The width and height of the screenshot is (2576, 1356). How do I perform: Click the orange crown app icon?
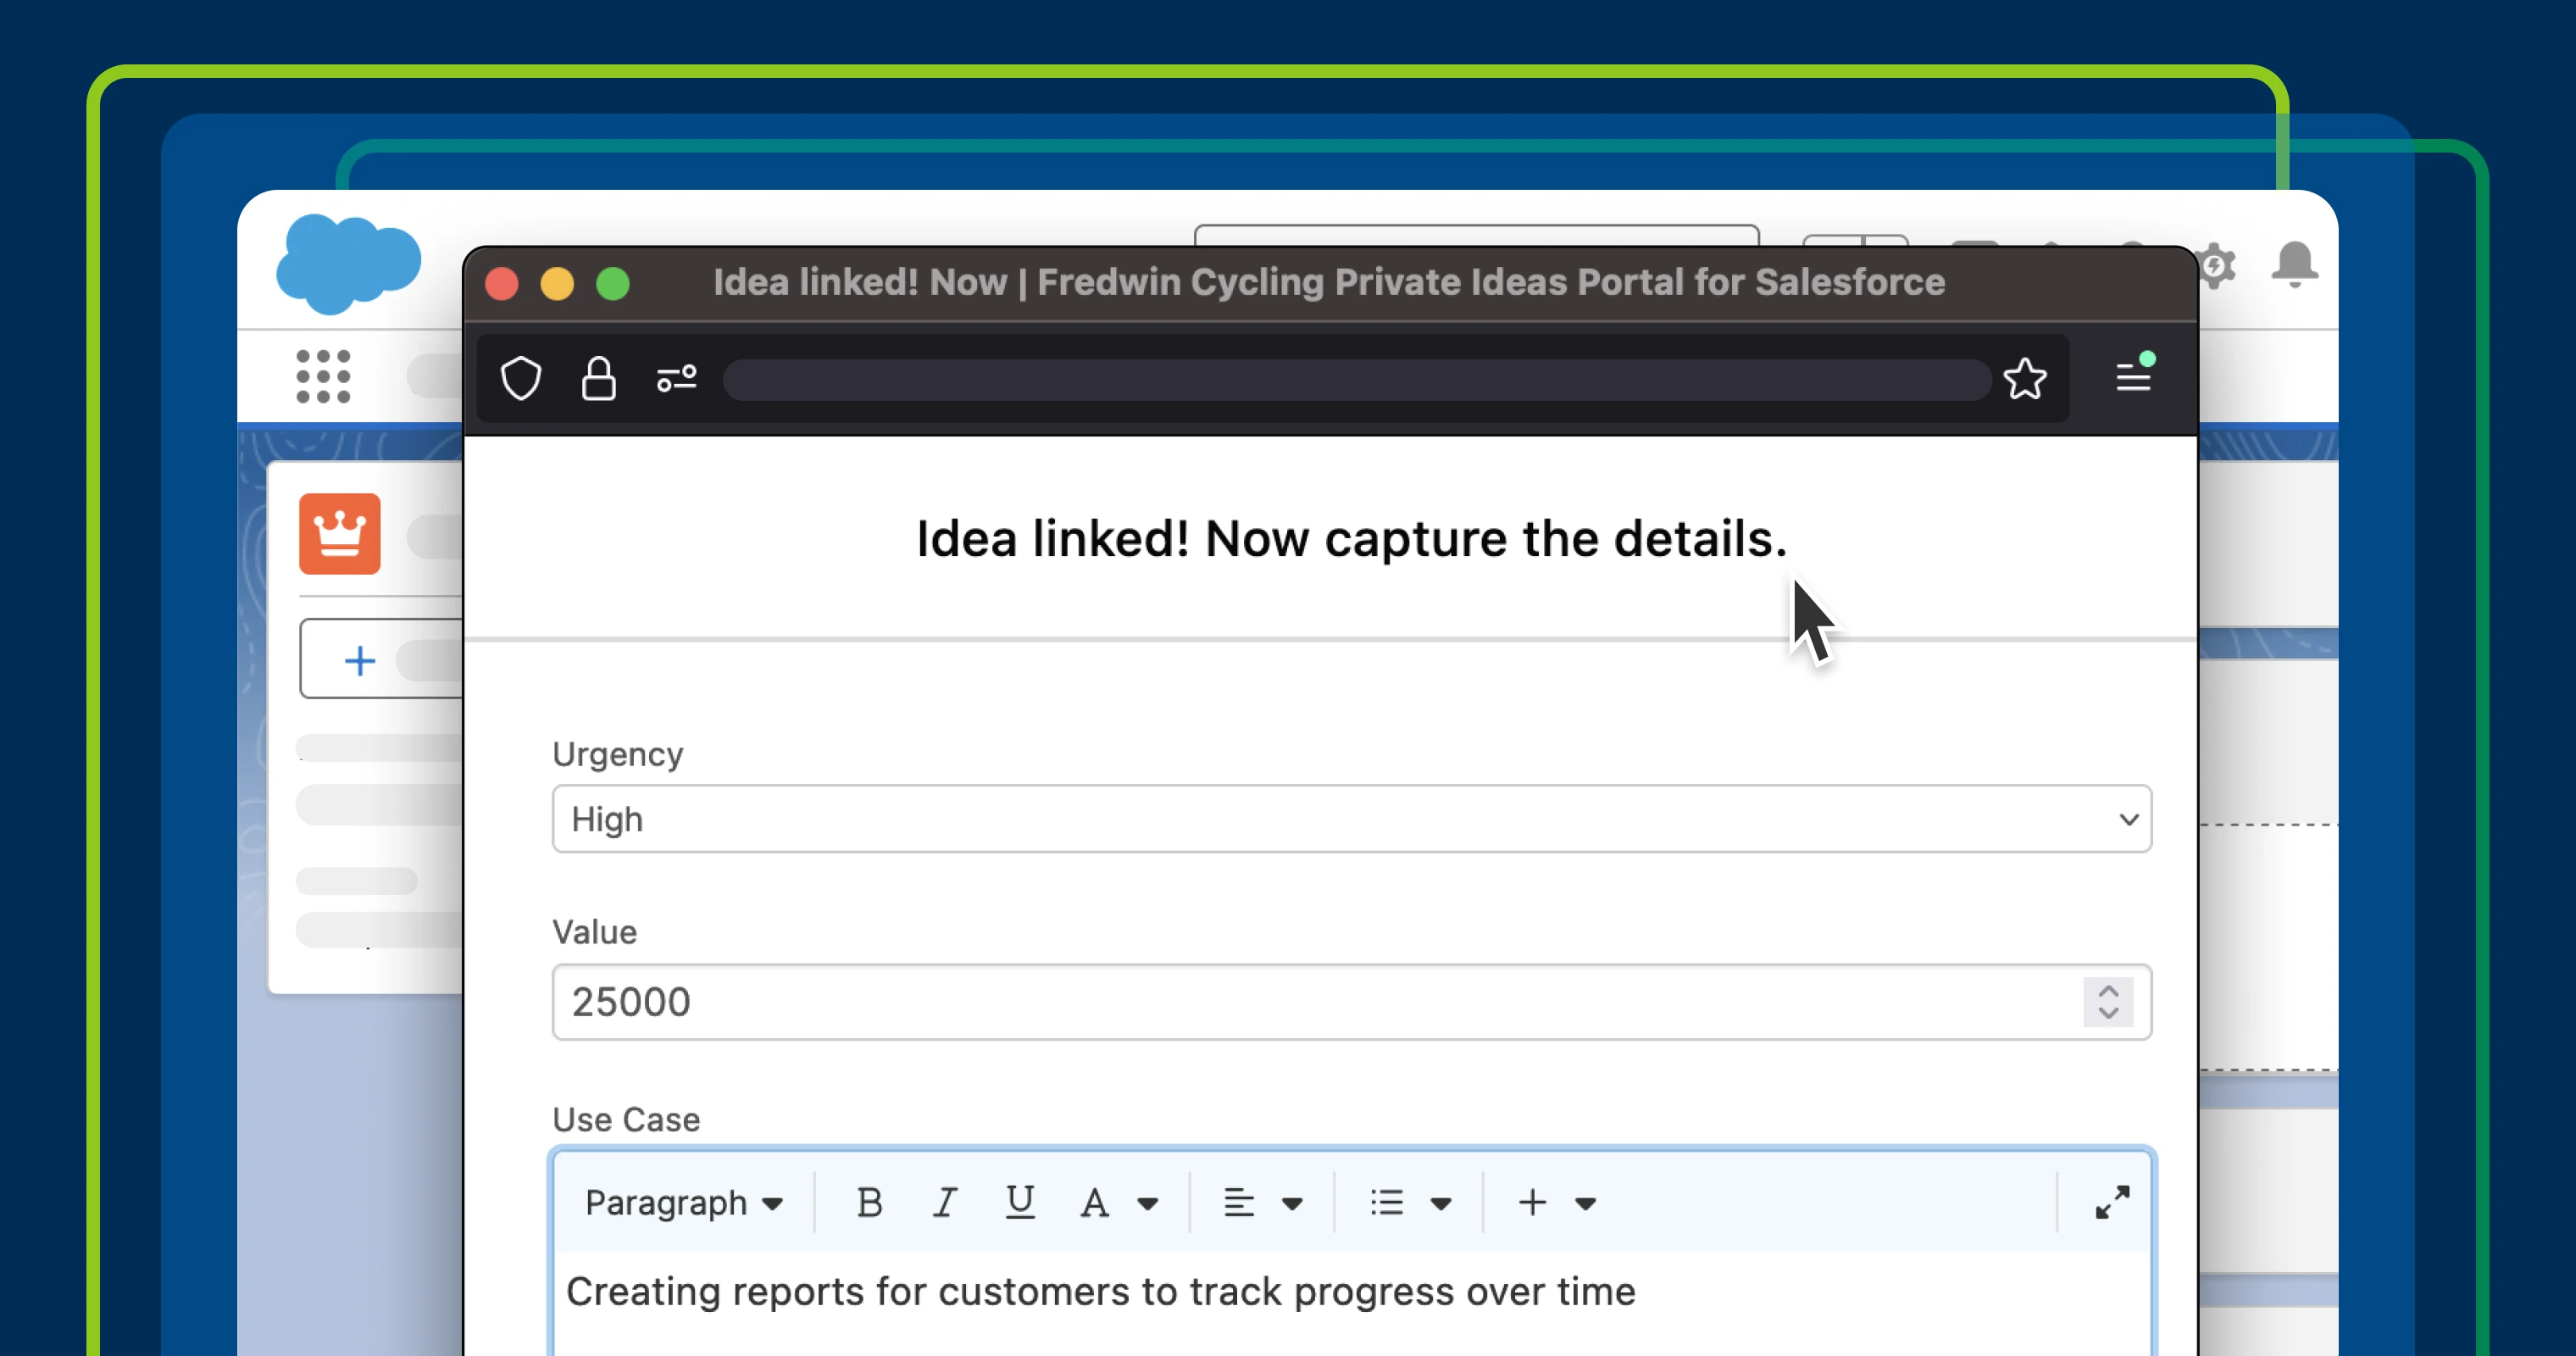point(340,534)
